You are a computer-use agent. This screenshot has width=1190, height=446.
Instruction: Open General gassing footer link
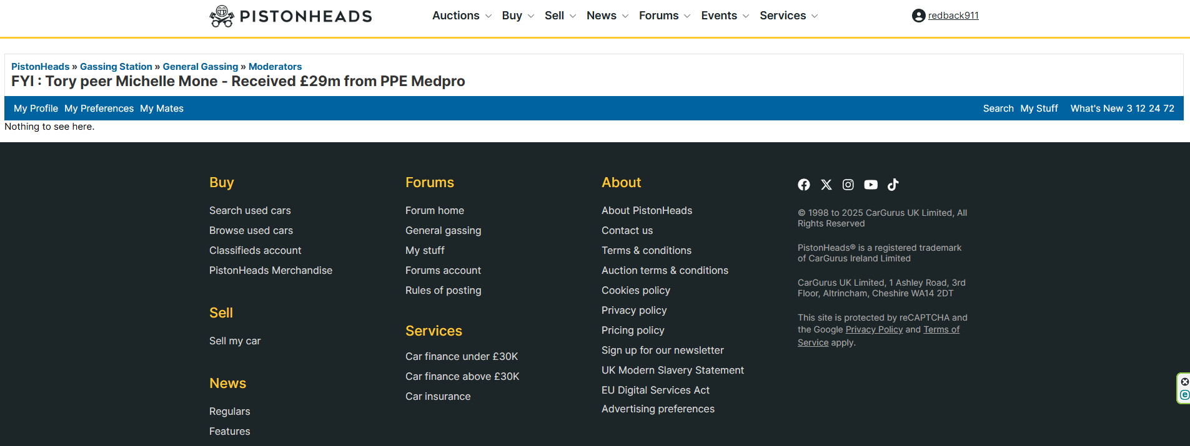(x=443, y=231)
